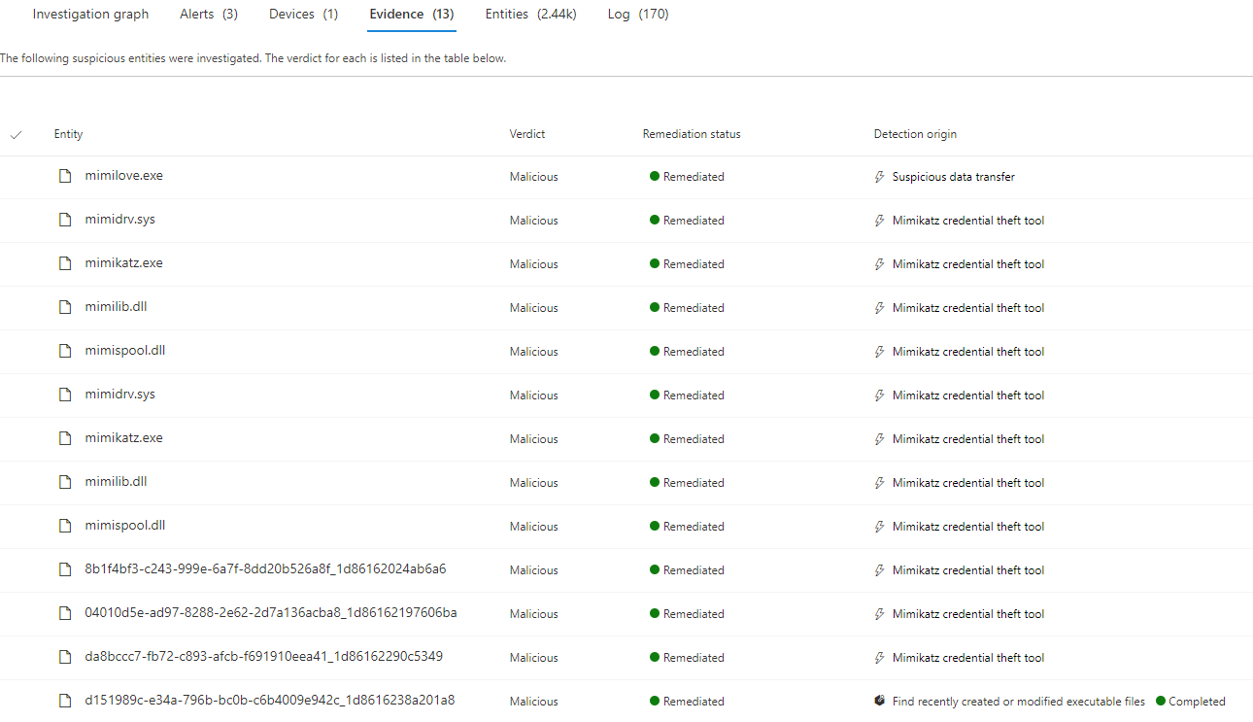Open entity da8bccc7-fb72-c893-afcb-f691910eea41

pos(264,657)
